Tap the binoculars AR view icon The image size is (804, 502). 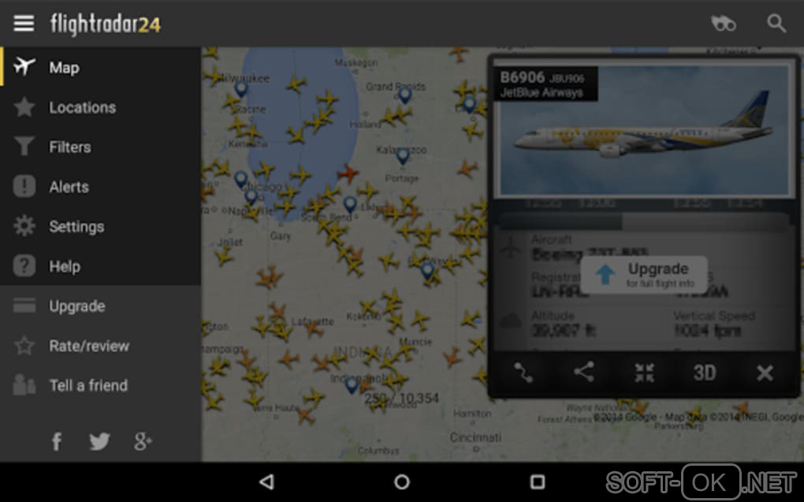tap(724, 23)
